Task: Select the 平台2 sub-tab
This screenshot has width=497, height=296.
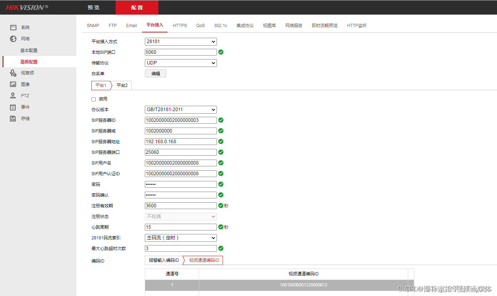Action: (122, 85)
